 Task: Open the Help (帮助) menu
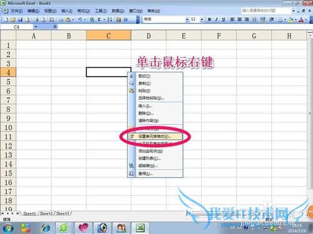coord(154,11)
